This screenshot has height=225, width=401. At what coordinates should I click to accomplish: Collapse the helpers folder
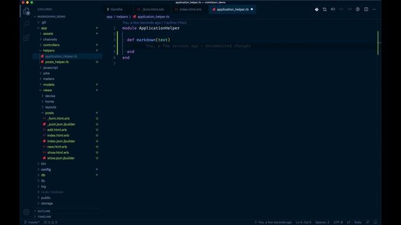[49, 51]
